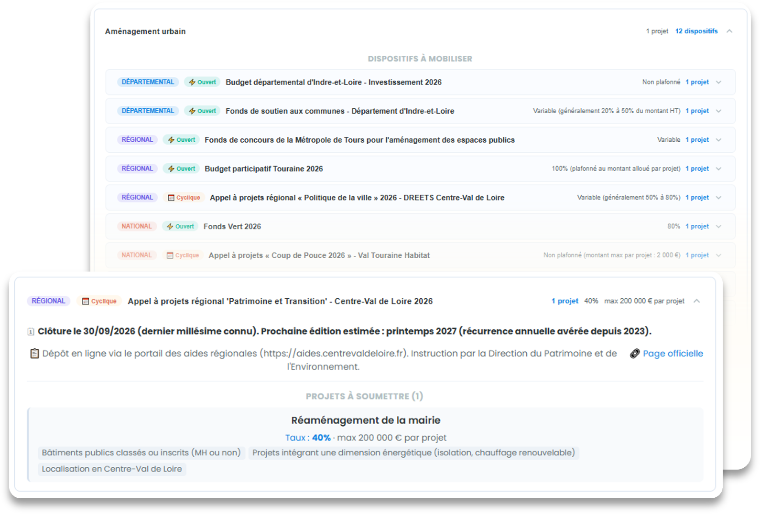Click the Projets intégrant une dimension énergétique tag
Image resolution: width=760 pixels, height=514 pixels.
[413, 453]
